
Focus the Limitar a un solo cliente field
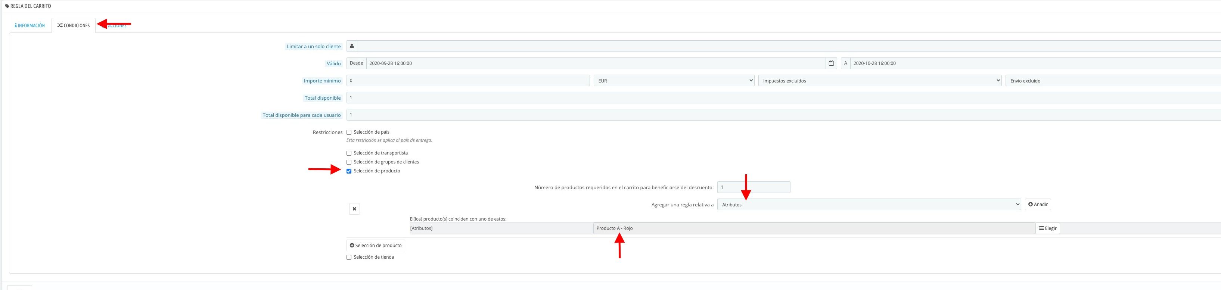tap(789, 46)
